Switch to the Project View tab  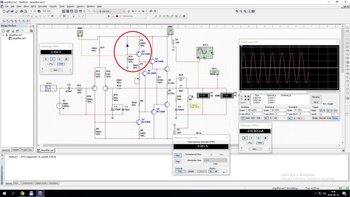(27, 150)
